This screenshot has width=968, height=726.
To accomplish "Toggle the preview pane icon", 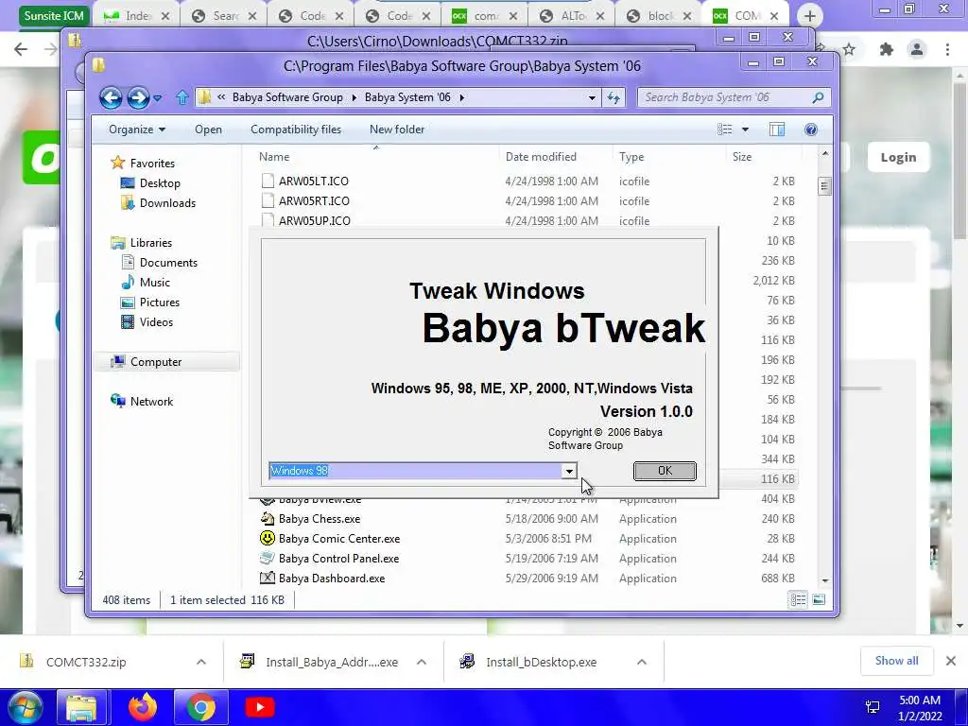I will tap(777, 129).
